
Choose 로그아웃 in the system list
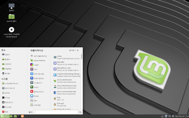pyautogui.click(x=7, y=107)
